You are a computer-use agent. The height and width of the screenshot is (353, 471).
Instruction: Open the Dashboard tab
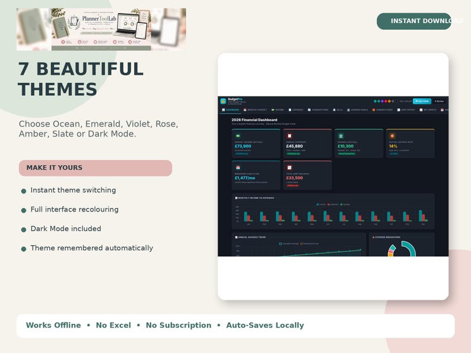pyautogui.click(x=230, y=110)
